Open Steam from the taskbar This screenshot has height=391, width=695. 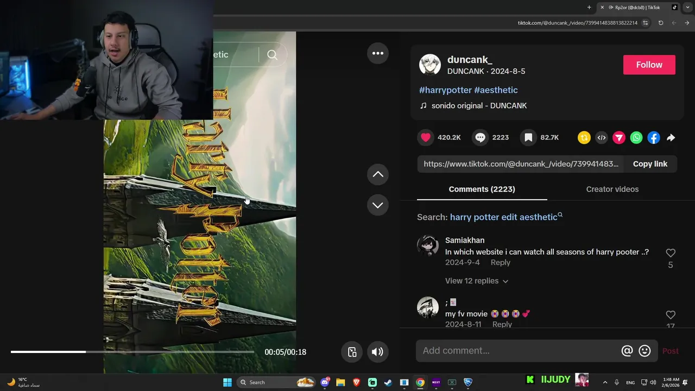388,382
